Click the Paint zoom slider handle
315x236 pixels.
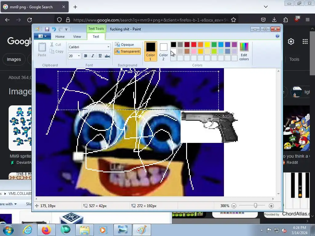pyautogui.click(x=256, y=206)
